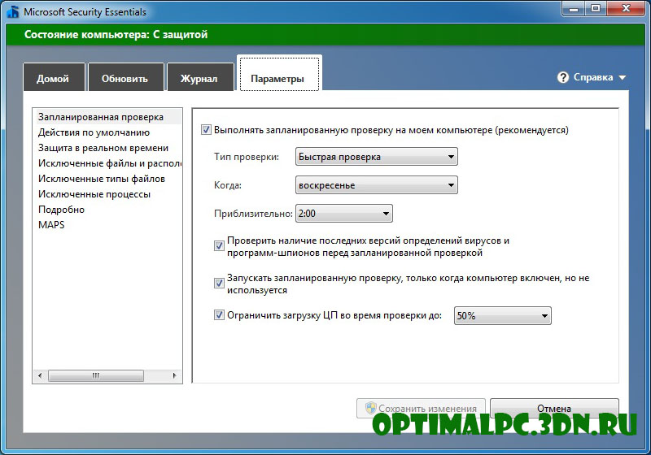Select Запланированная проверка in settings list

click(x=108, y=117)
